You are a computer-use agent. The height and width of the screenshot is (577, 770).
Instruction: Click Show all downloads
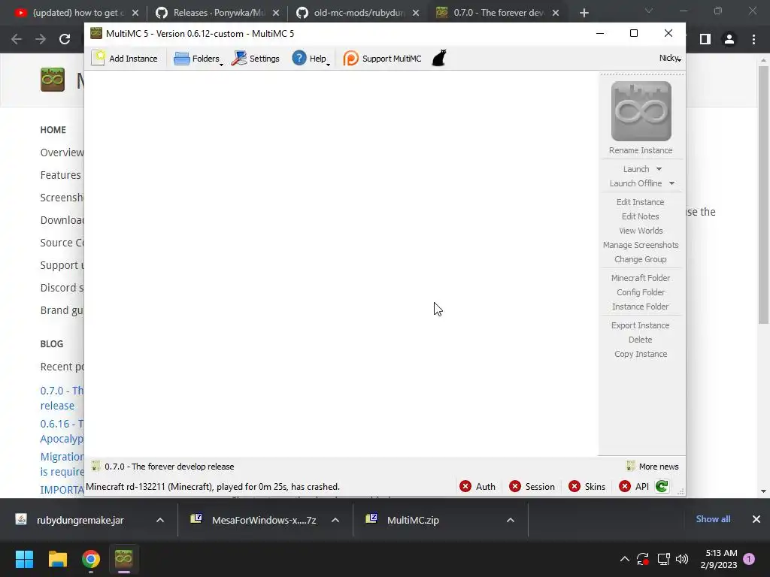(x=713, y=519)
